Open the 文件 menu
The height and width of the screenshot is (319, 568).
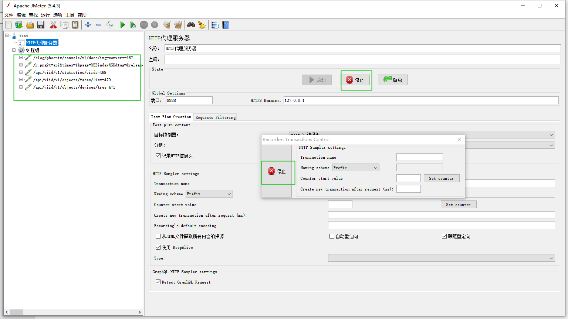9,15
